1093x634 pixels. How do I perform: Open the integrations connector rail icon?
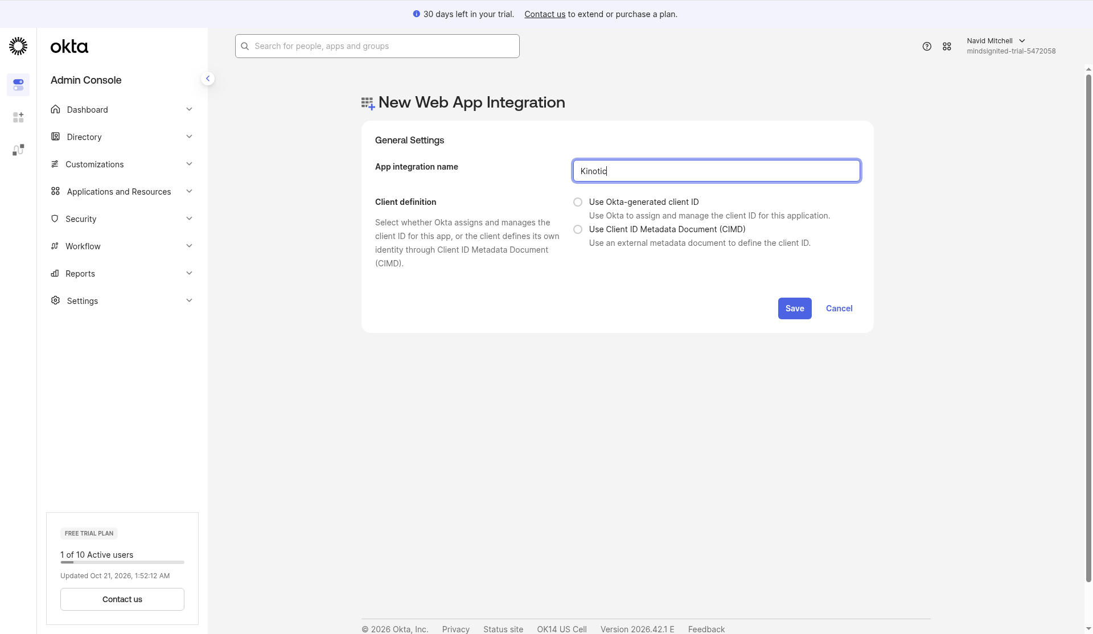click(18, 150)
